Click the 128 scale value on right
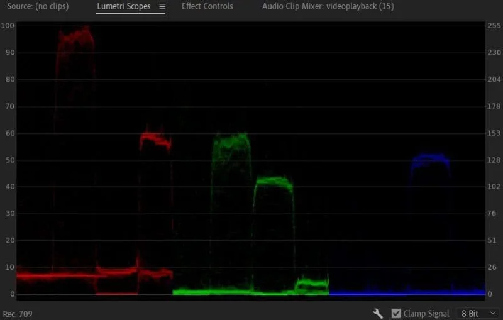 494,160
